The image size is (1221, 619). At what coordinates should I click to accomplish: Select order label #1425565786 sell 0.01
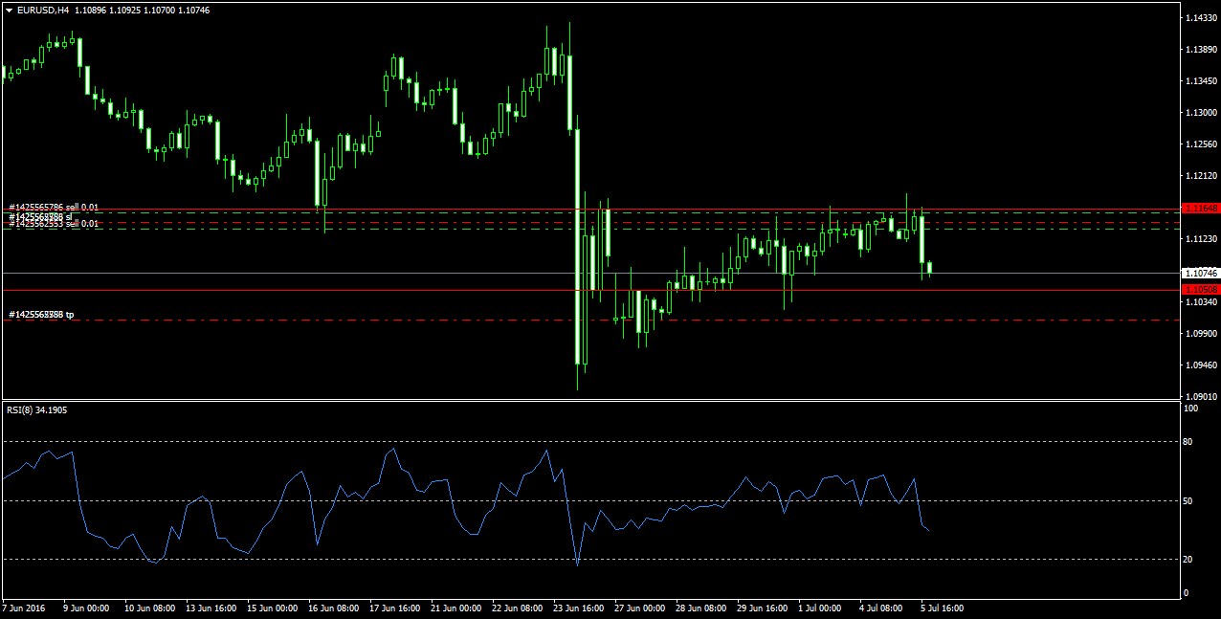tap(54, 207)
